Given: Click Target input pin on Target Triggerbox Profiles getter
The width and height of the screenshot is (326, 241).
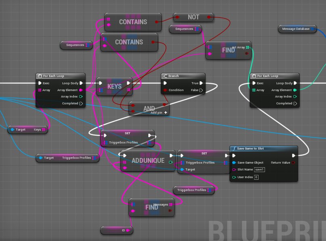Looking at the screenshot, I should (41, 158).
